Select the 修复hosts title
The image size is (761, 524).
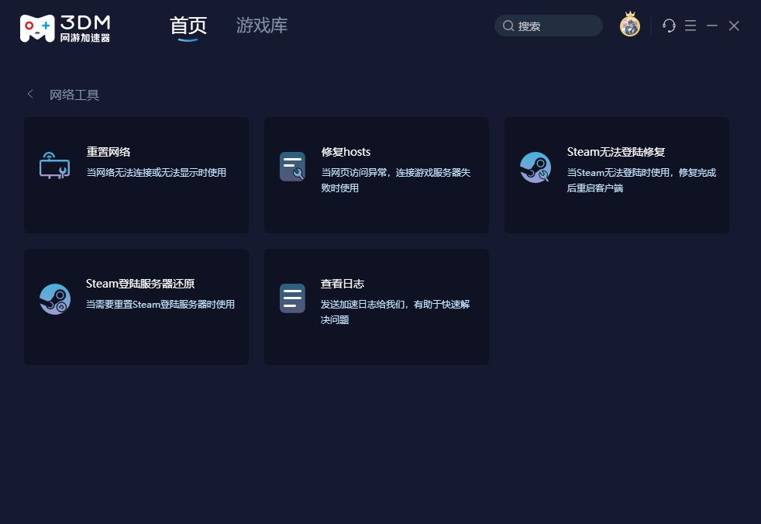346,152
